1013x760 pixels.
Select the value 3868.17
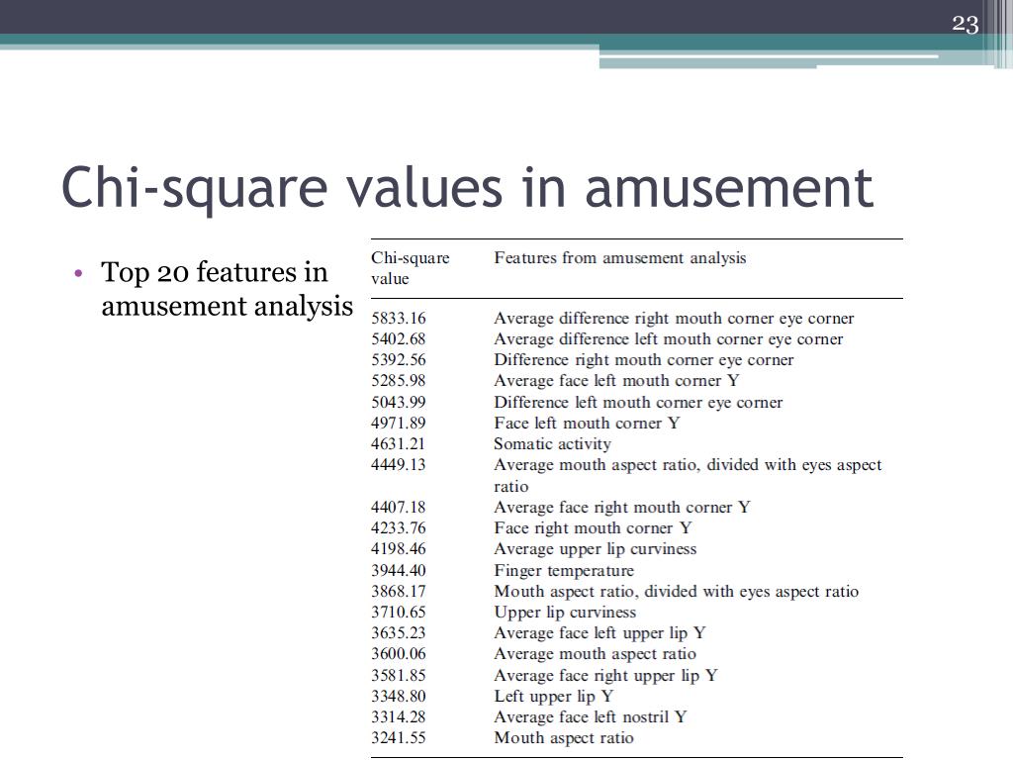(399, 591)
